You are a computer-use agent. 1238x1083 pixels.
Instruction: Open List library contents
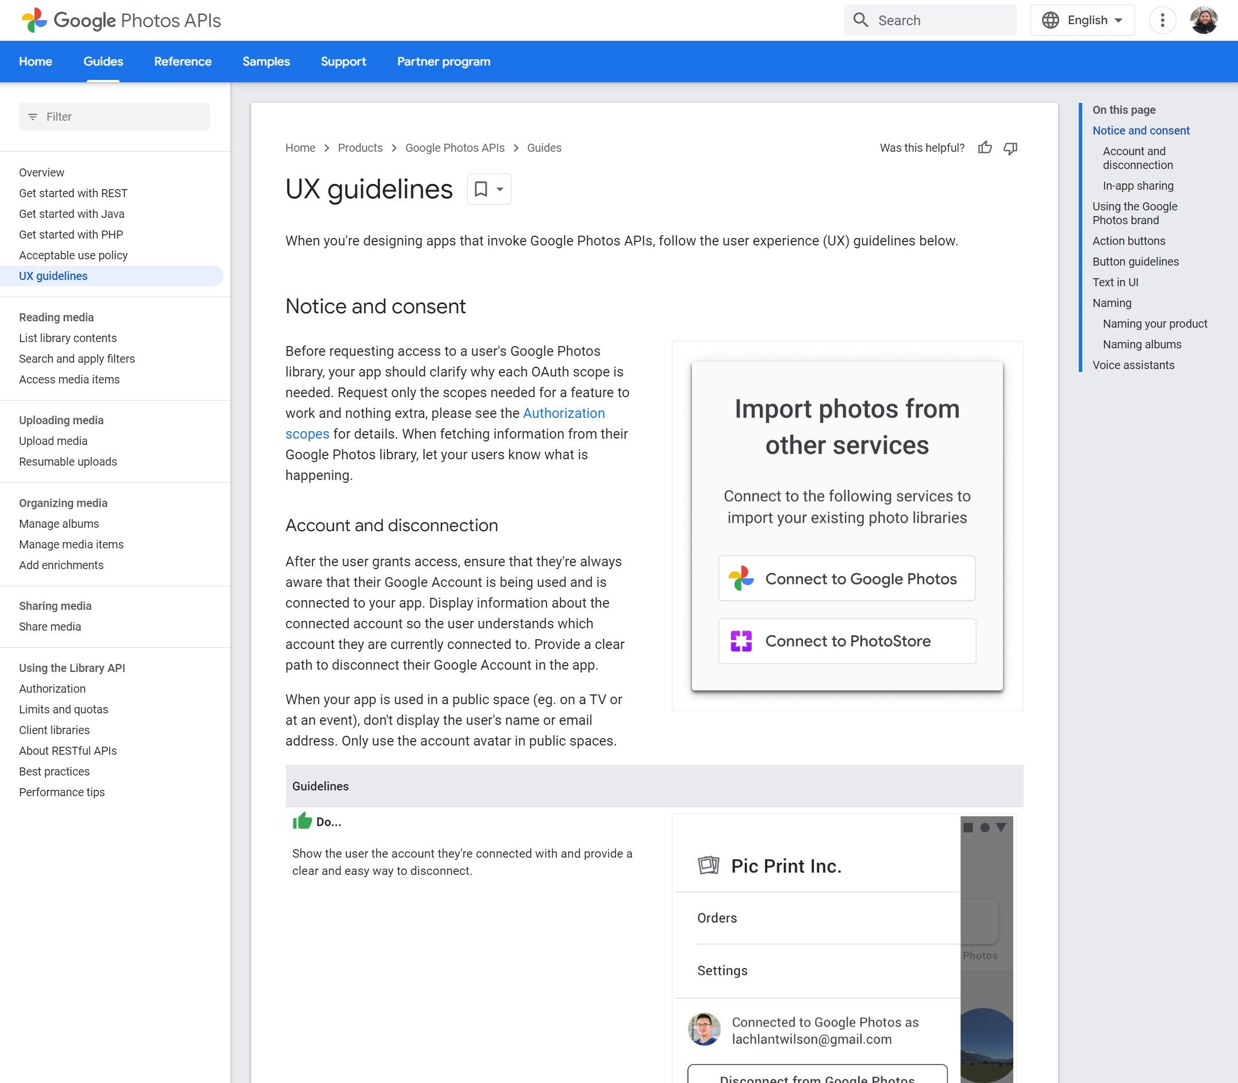[68, 338]
